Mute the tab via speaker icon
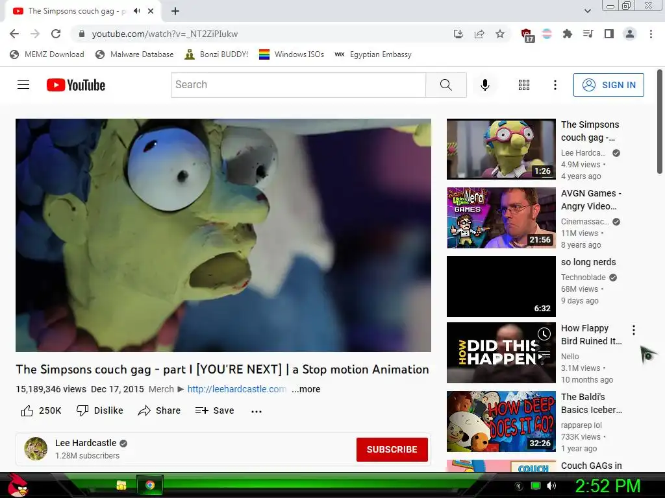665x498 pixels. tap(136, 11)
